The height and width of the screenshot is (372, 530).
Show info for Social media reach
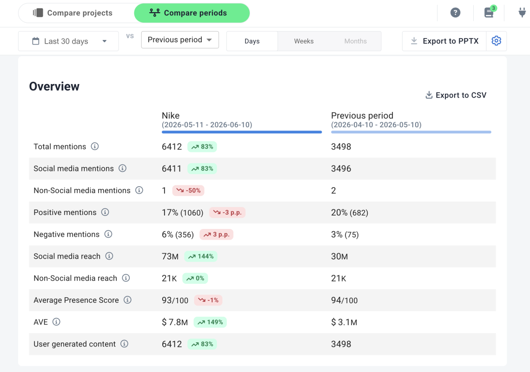[x=109, y=256]
